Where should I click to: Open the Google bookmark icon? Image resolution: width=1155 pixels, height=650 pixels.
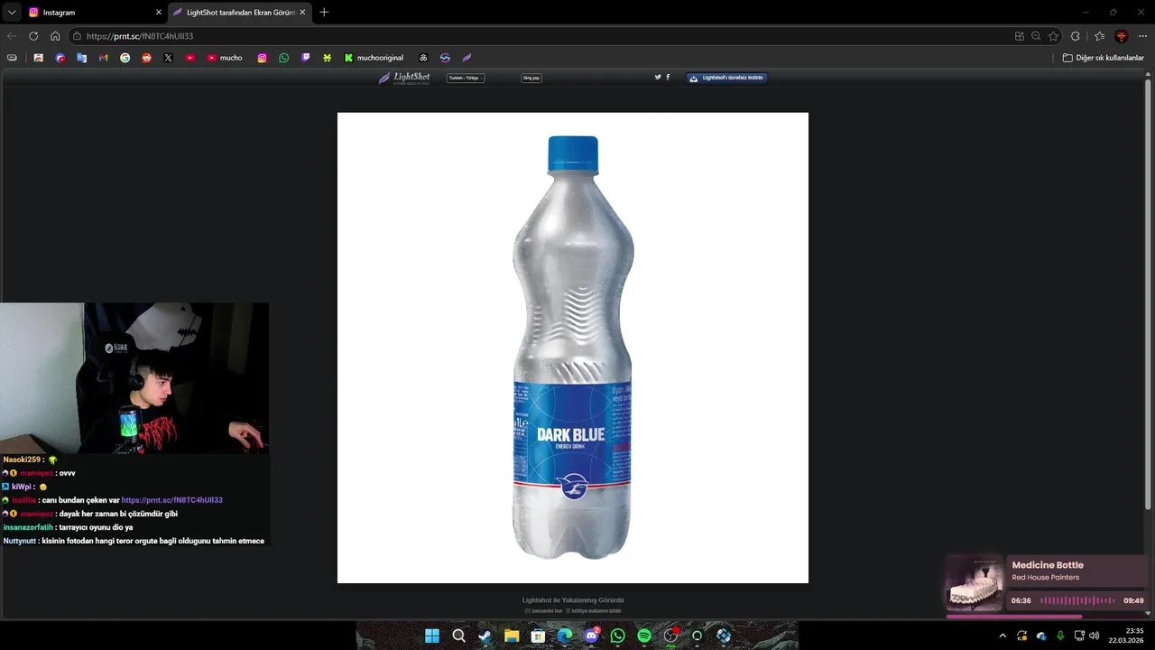pos(125,58)
